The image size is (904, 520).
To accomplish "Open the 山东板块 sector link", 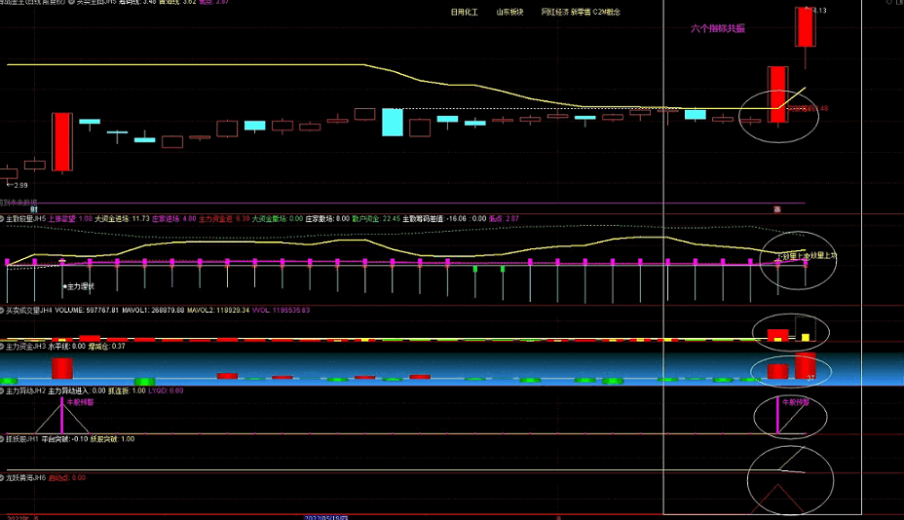I will (x=509, y=12).
